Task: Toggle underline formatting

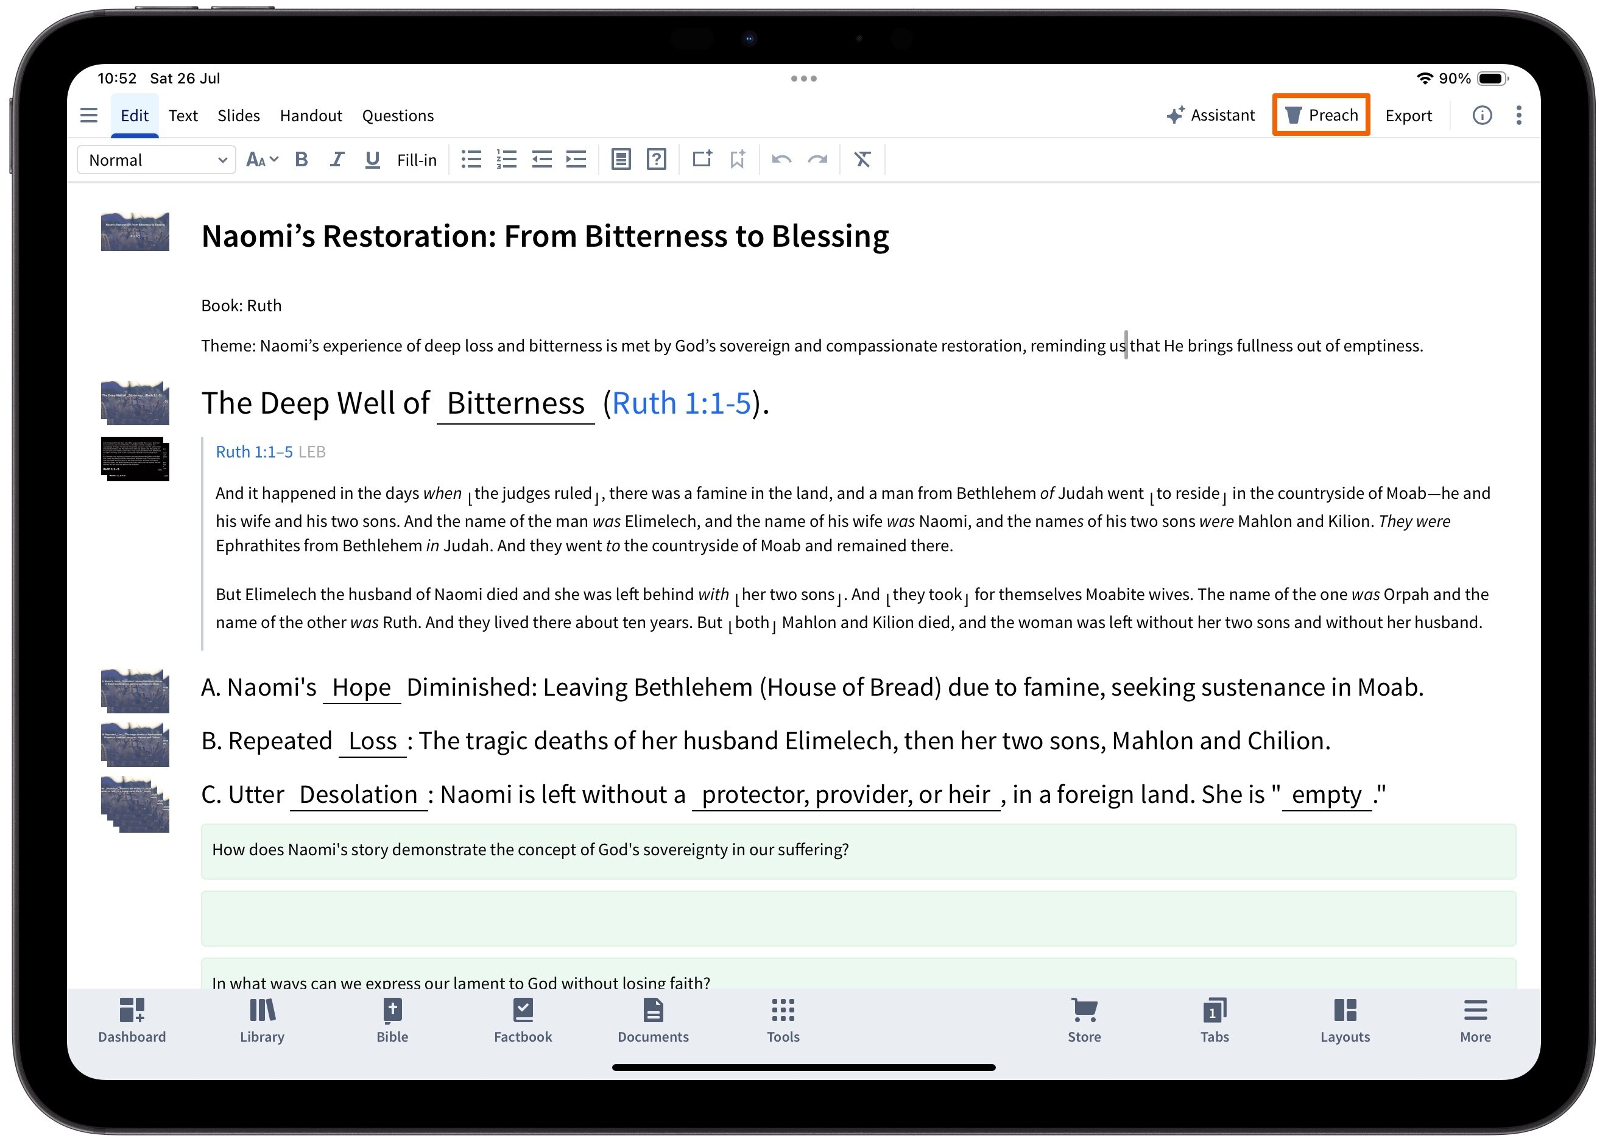Action: (x=373, y=160)
